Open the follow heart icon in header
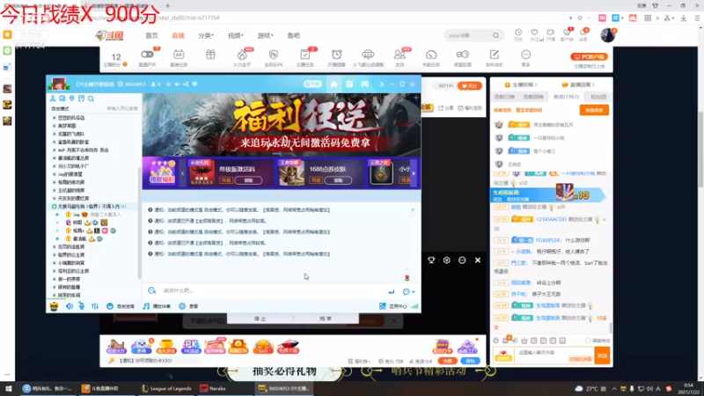This screenshot has width=704, height=396. point(534,33)
